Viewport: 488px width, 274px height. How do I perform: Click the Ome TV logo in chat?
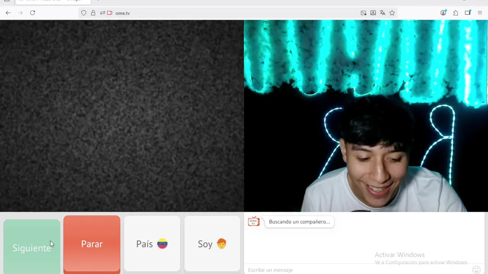[254, 221]
